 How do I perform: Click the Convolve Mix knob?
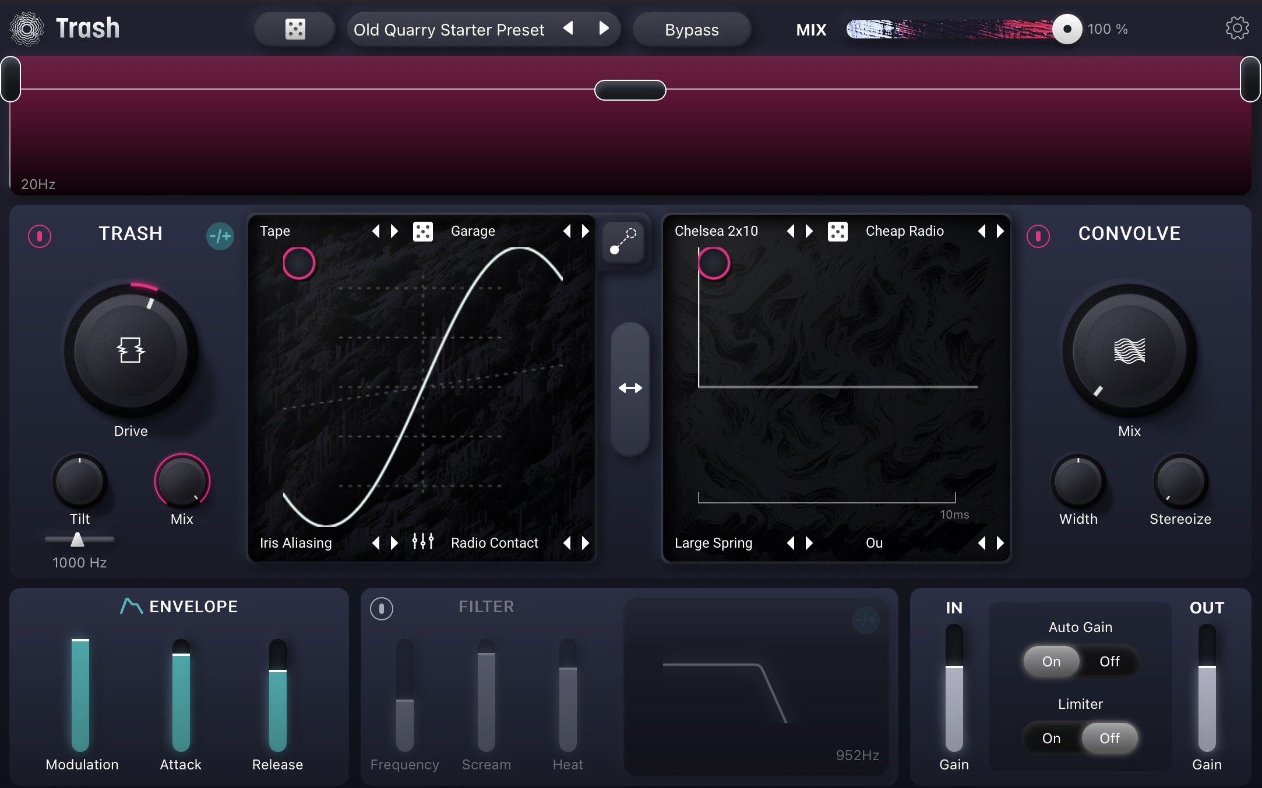point(1129,350)
